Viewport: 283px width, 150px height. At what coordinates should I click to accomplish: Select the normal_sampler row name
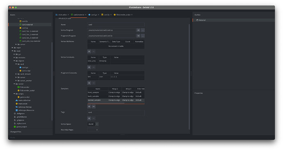tap(98, 100)
